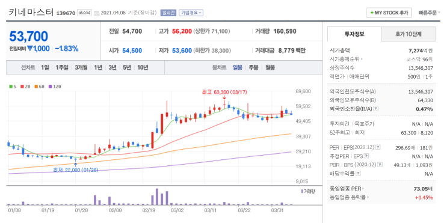Click the help icon beside 추정PER EPS
Screen dimensions: 447x223
point(366,156)
